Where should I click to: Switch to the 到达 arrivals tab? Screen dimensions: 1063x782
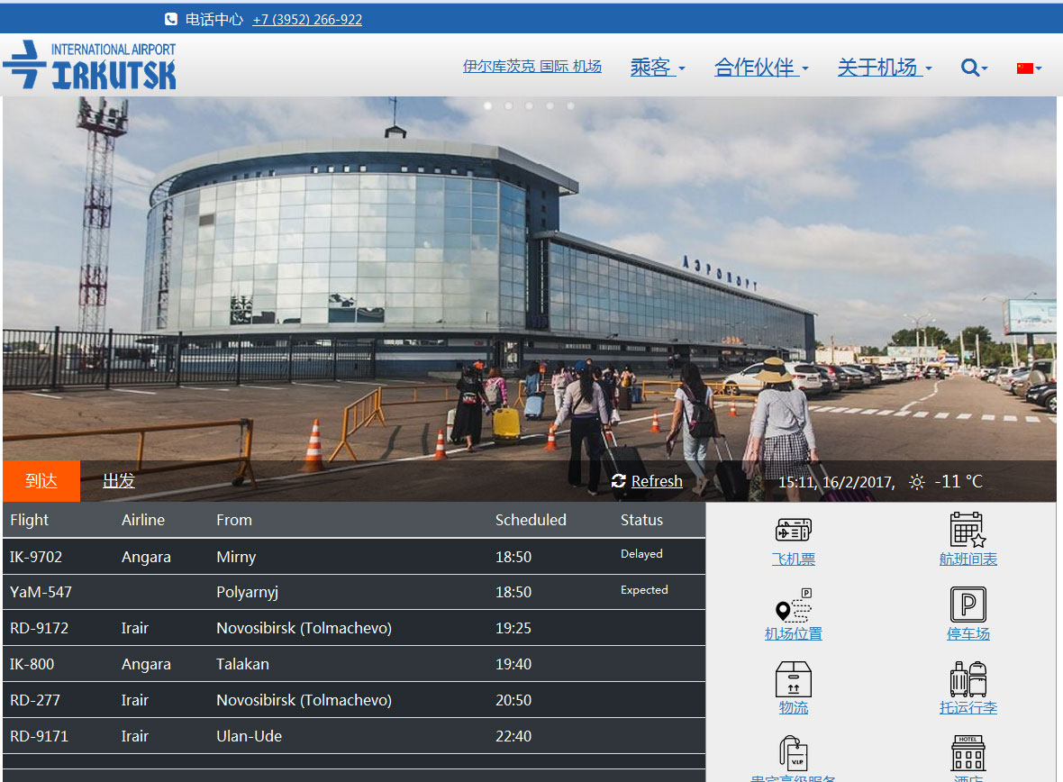pos(41,481)
